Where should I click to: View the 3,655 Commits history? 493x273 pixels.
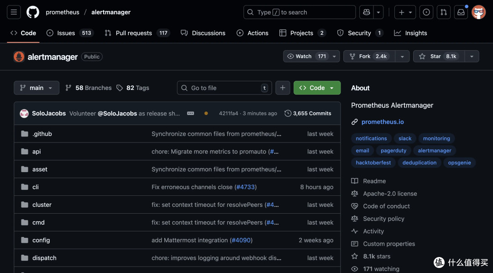click(x=308, y=113)
